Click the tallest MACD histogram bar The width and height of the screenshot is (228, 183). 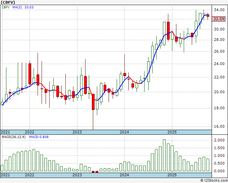click(x=164, y=156)
